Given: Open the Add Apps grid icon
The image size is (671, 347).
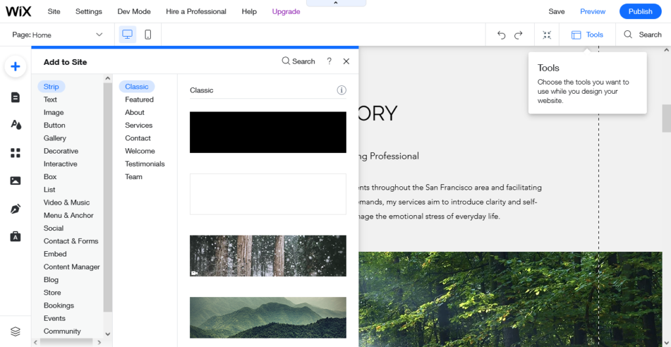Looking at the screenshot, I should point(16,153).
